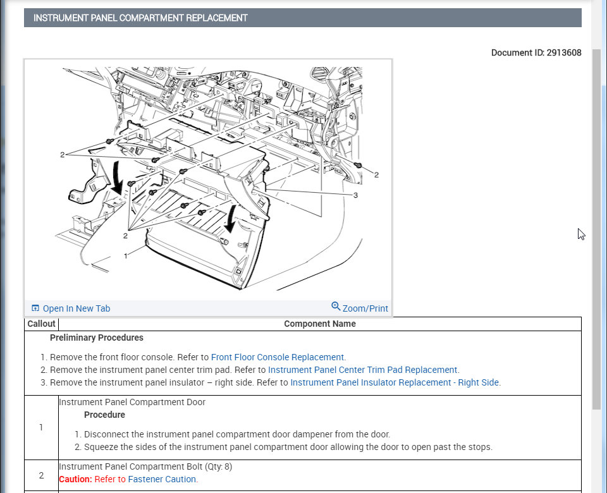Click the red Caution text in row 2
The image size is (607, 493).
tap(74, 479)
